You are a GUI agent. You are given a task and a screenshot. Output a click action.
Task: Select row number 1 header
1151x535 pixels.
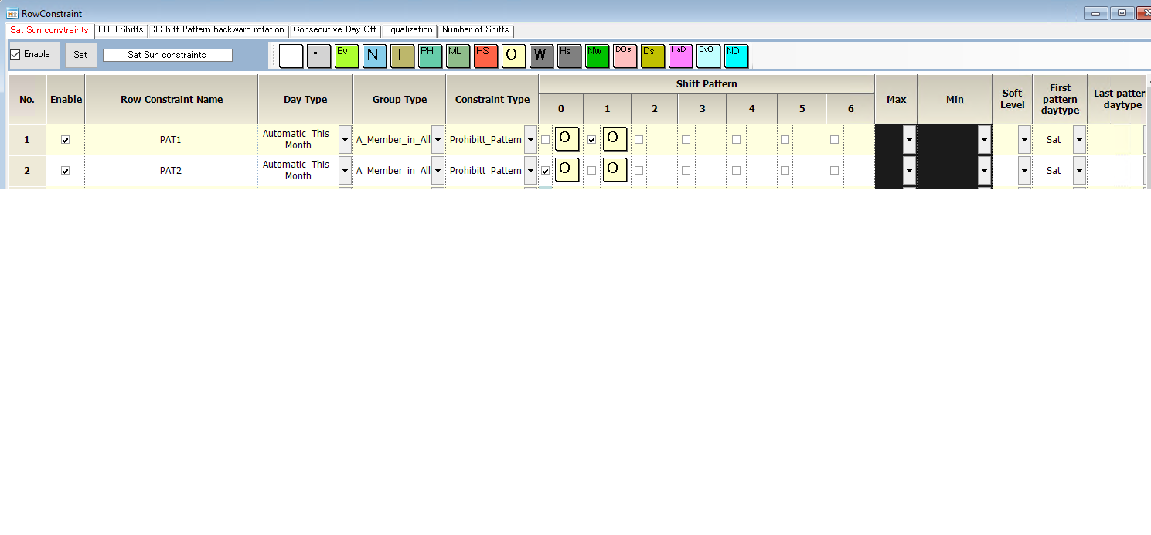pos(27,140)
